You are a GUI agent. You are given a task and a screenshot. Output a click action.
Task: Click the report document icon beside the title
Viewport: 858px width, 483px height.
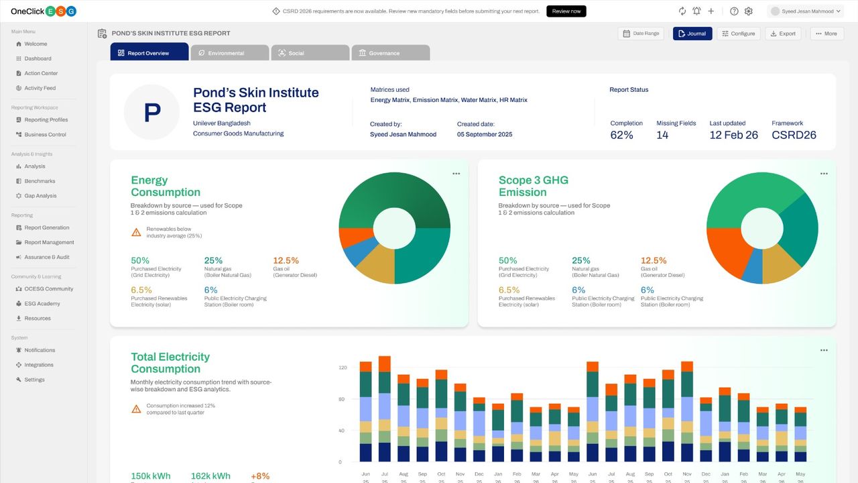102,34
